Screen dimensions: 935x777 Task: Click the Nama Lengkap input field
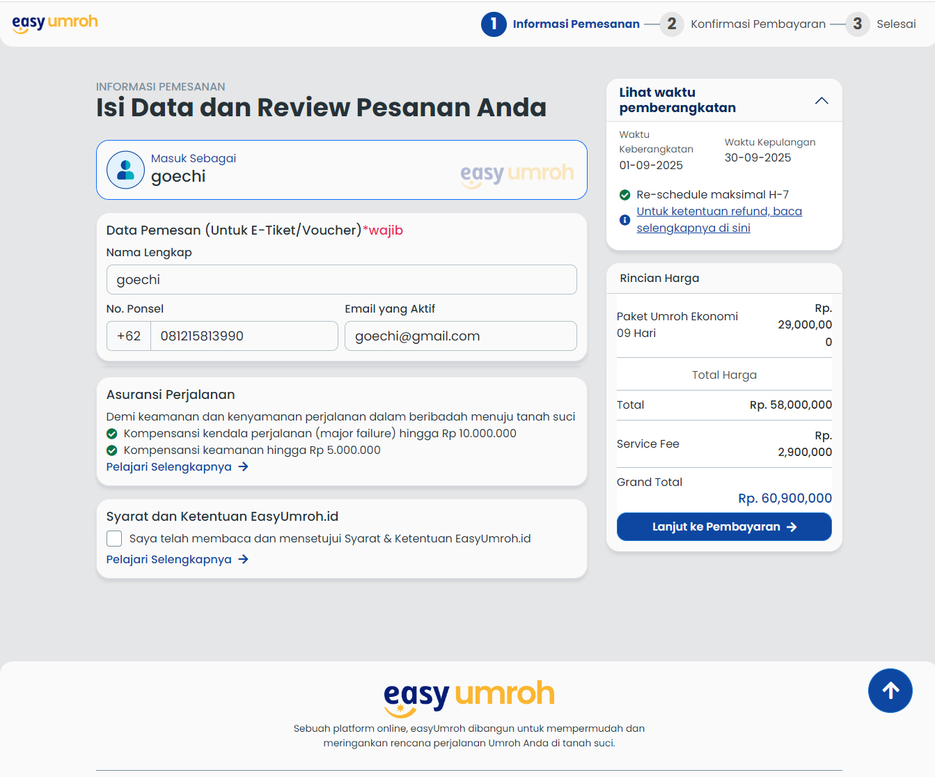coord(341,280)
